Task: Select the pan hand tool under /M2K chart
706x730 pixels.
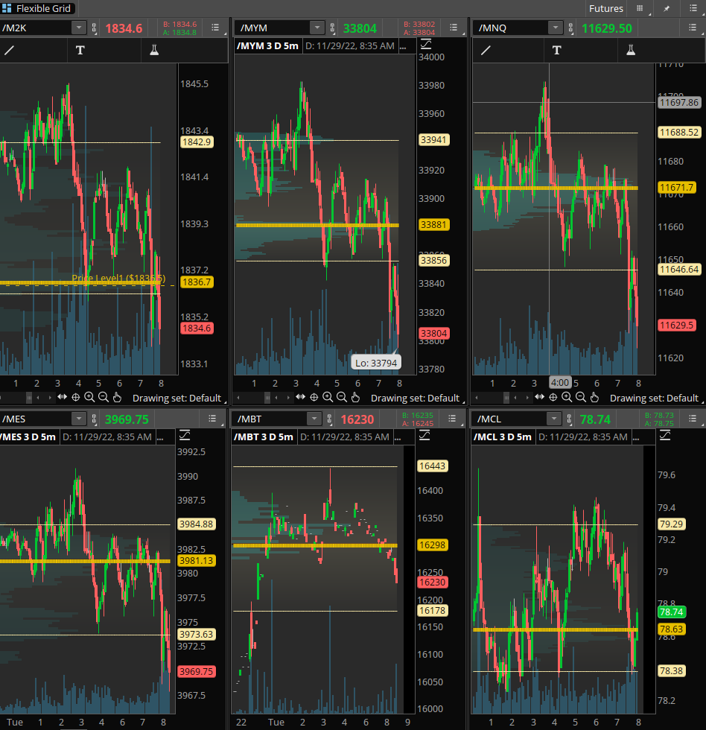Action: tap(117, 398)
